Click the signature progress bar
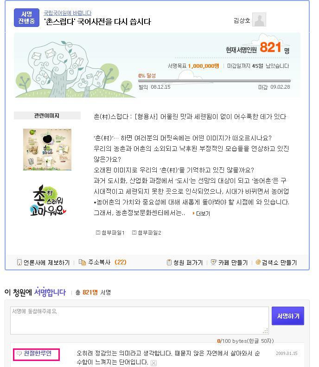The image size is (319, 367). point(214,81)
